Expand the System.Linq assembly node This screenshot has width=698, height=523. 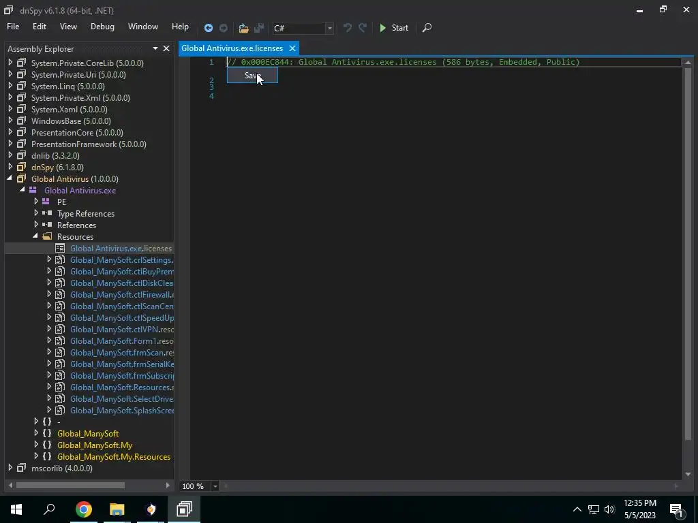pyautogui.click(x=10, y=86)
